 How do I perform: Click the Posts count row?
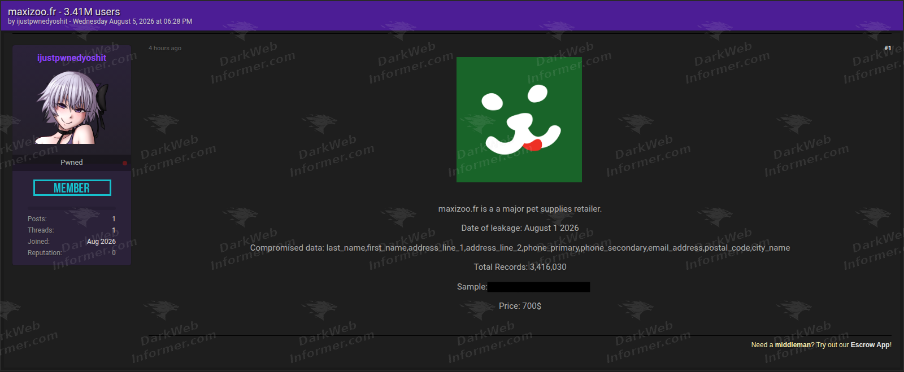(72, 219)
